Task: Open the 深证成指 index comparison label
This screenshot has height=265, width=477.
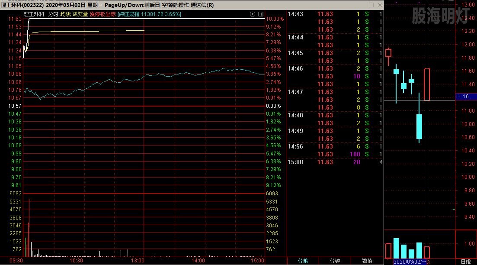Action: coord(149,14)
